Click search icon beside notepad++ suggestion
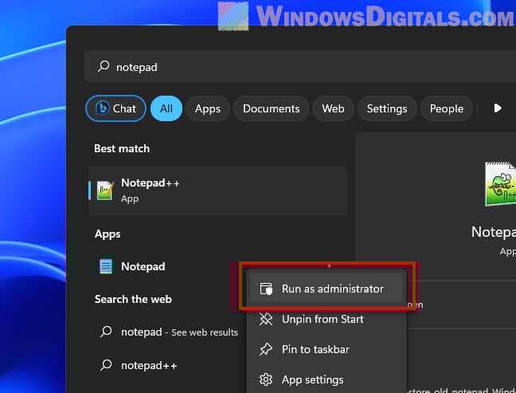The height and width of the screenshot is (393, 516). point(106,365)
